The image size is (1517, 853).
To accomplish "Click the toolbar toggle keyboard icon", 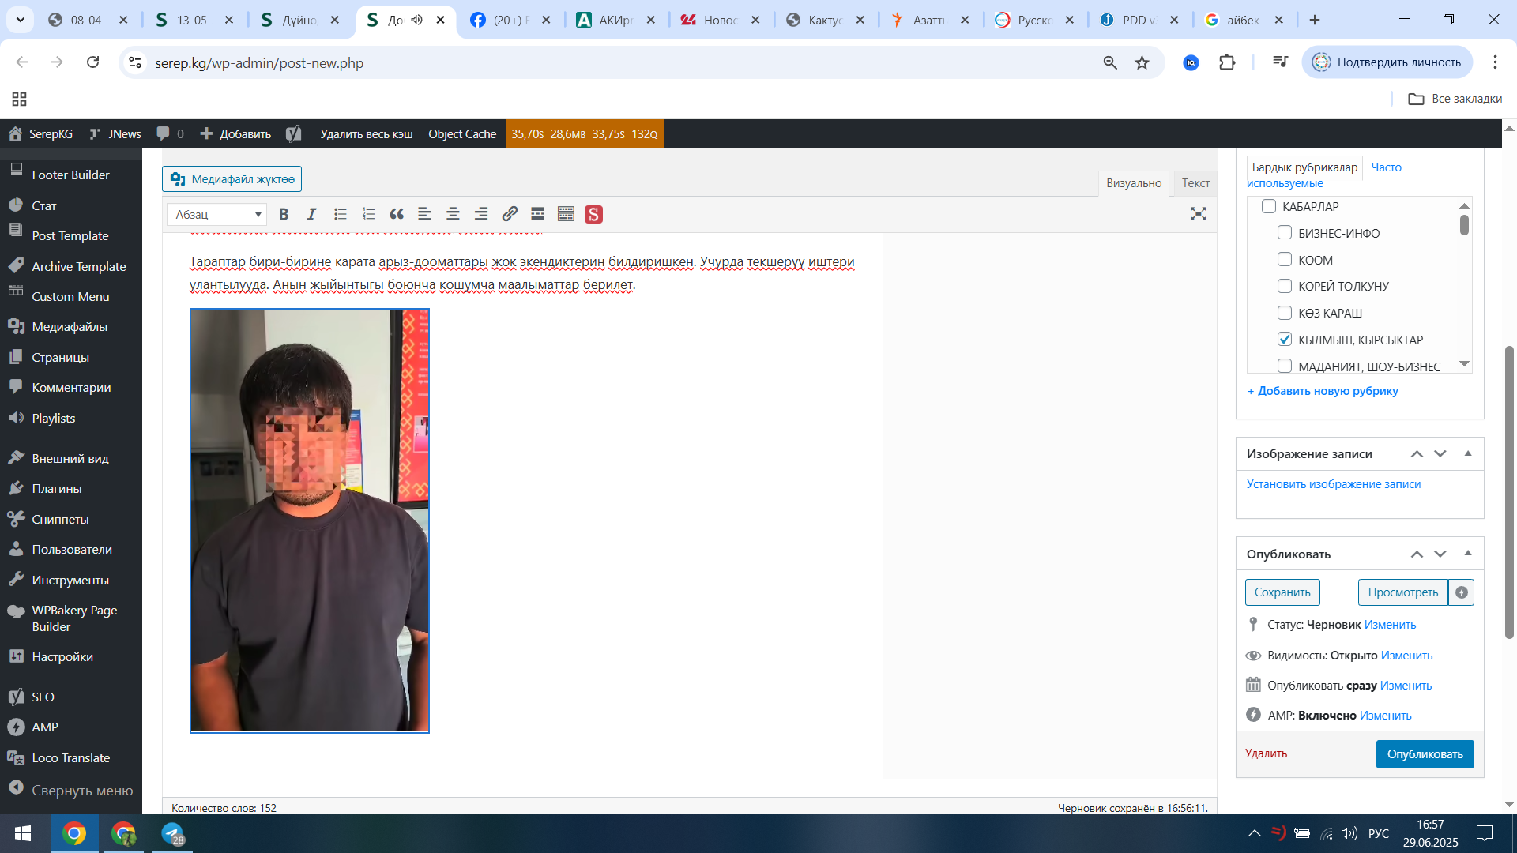I will point(566,214).
